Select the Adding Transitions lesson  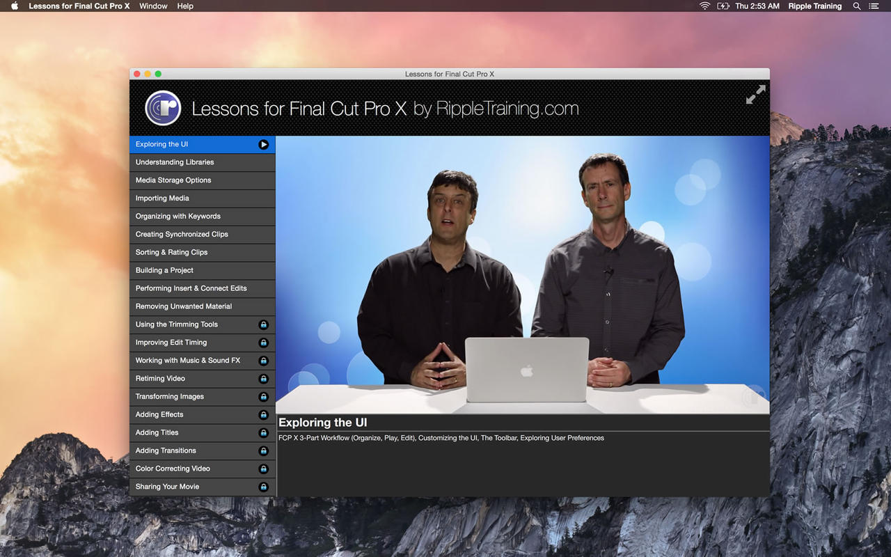click(203, 451)
